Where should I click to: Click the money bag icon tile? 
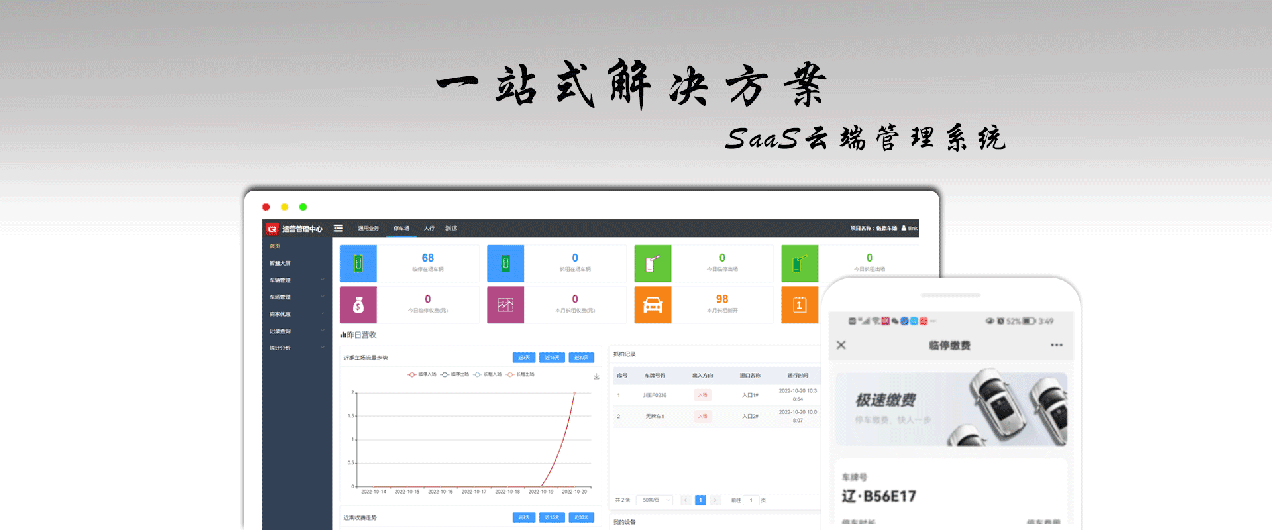click(358, 305)
